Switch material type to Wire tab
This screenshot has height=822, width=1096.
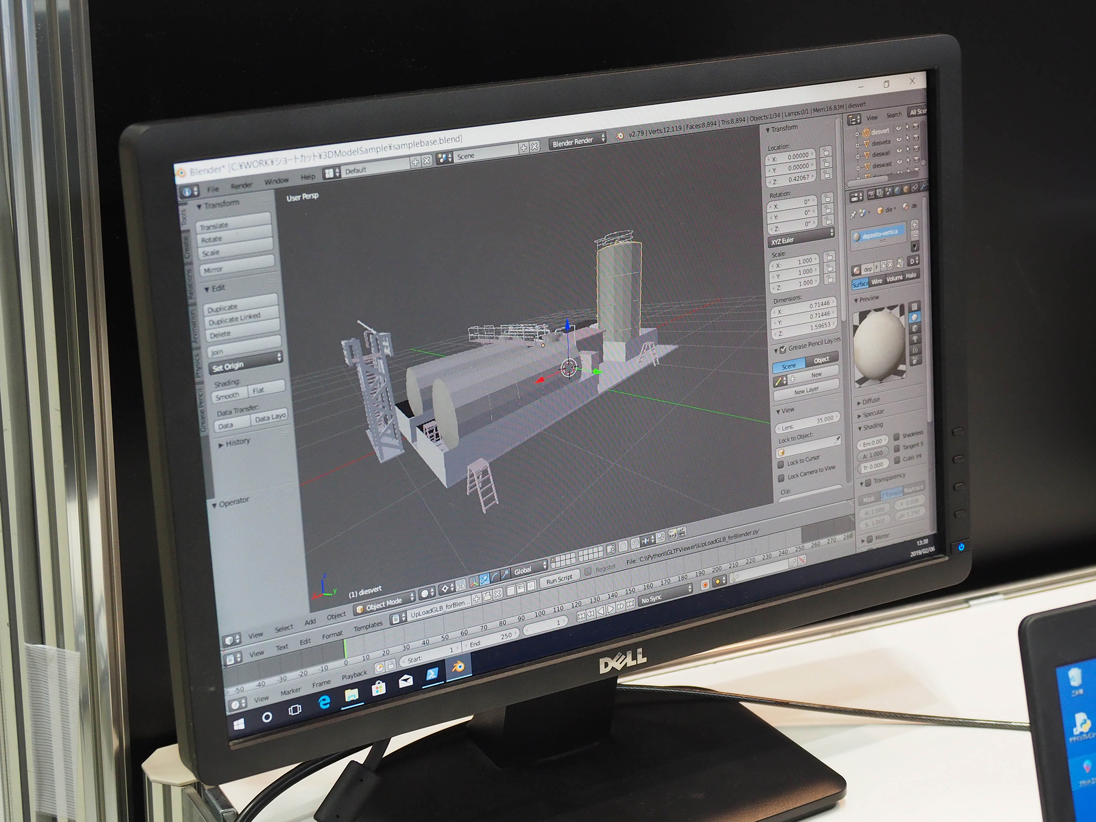[877, 281]
